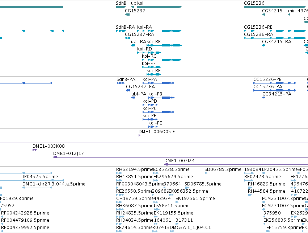308x233 pixels.
Task: Select the SD06785.3prime EST glyph
Action: (206, 173)
